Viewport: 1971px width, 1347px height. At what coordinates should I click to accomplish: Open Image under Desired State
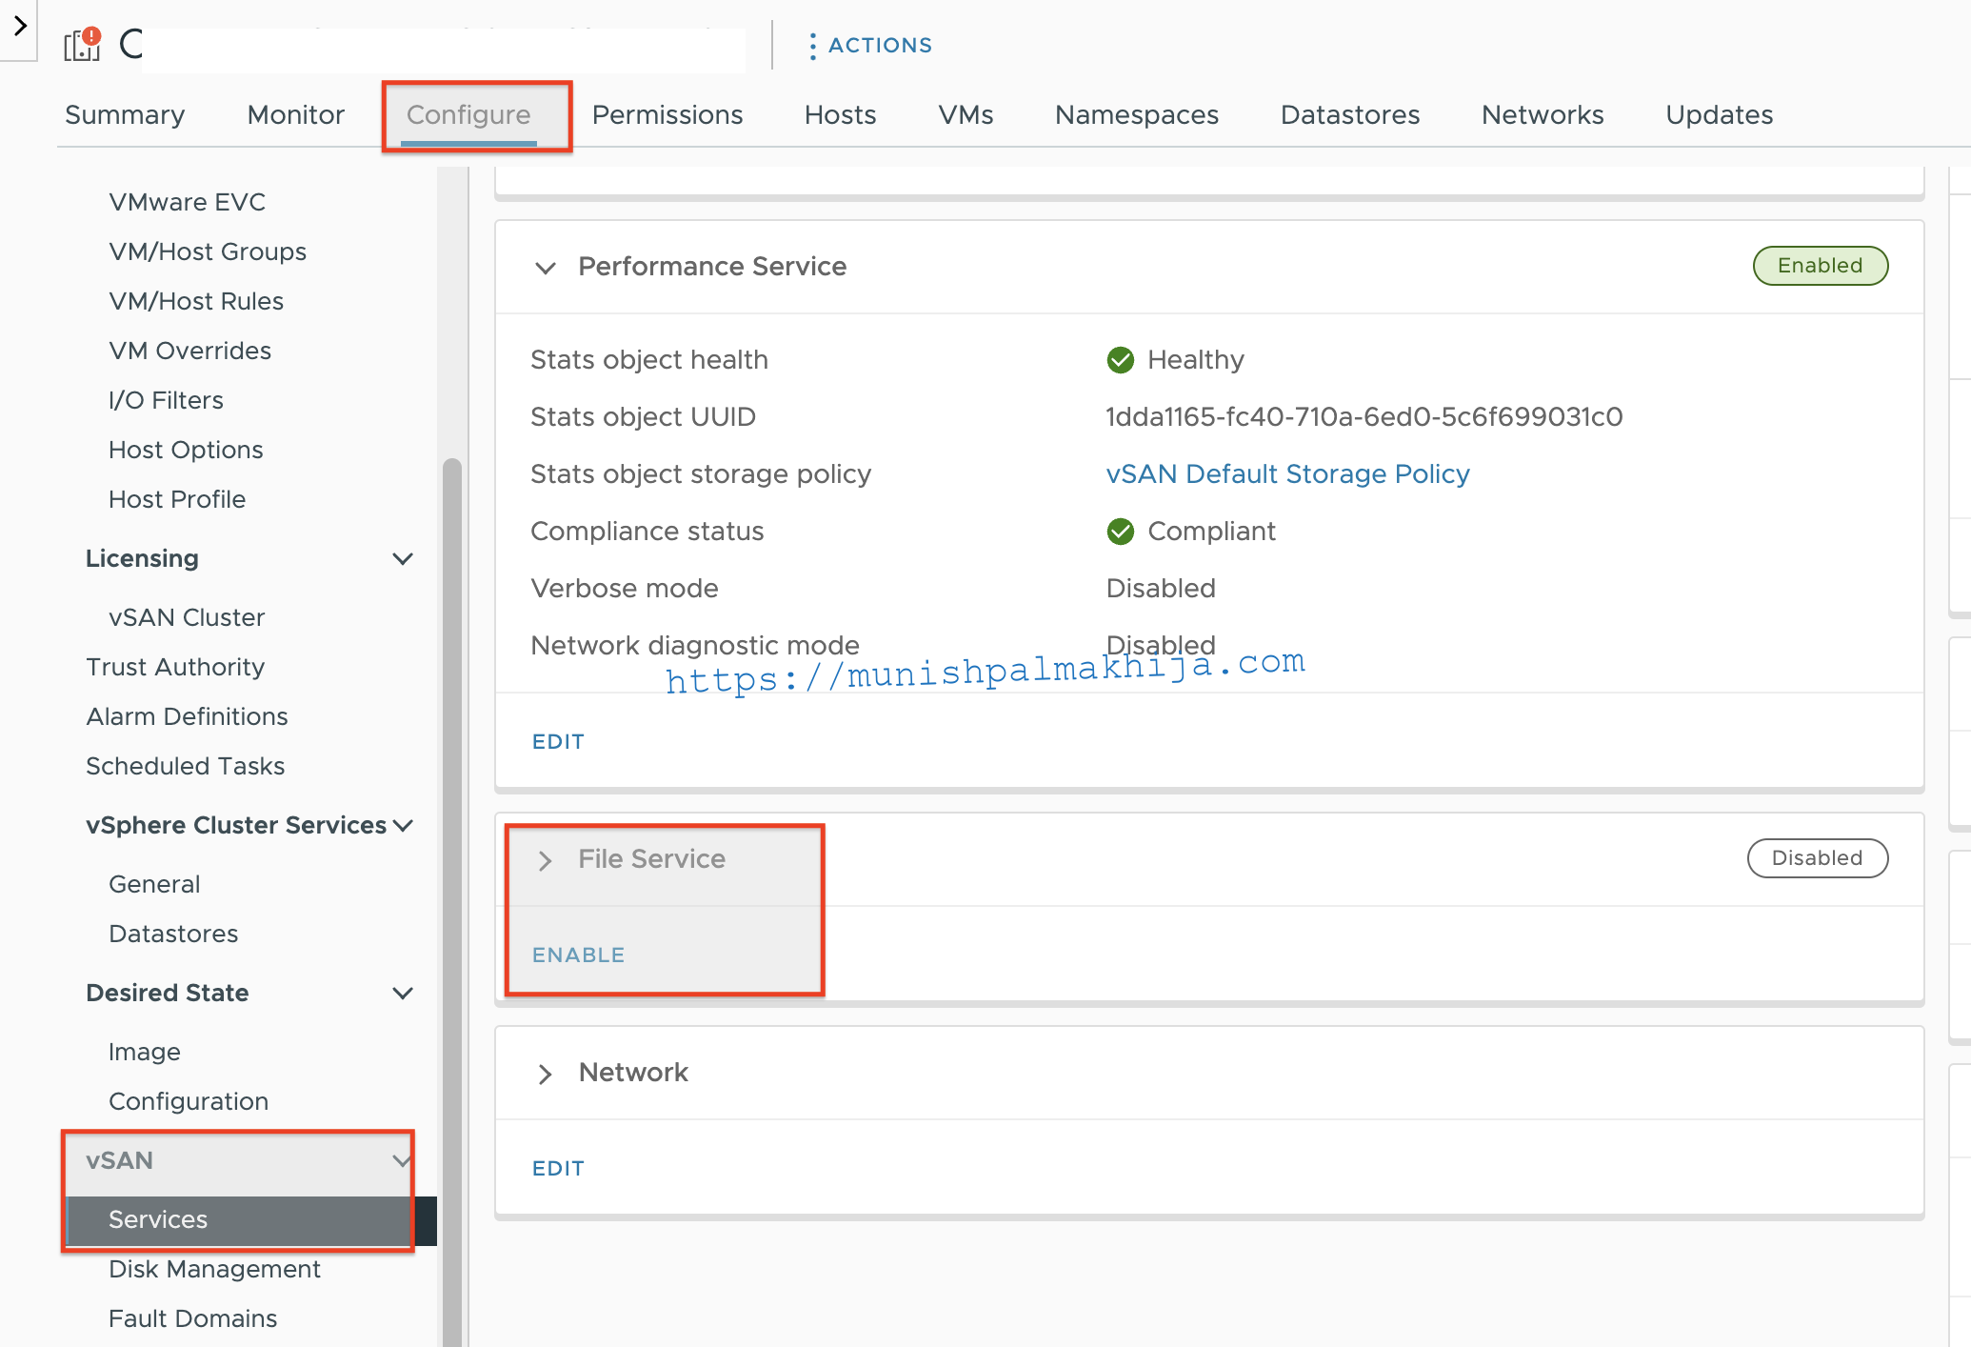(144, 1053)
